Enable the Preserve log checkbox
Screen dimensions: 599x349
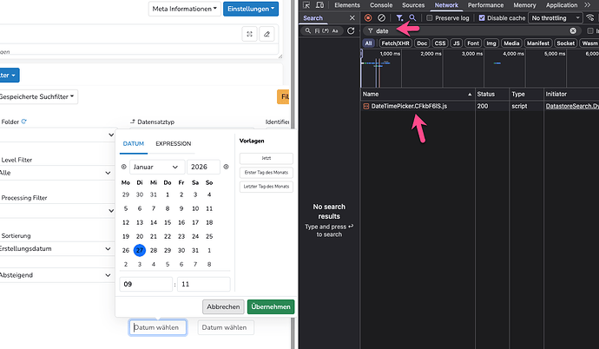point(430,17)
